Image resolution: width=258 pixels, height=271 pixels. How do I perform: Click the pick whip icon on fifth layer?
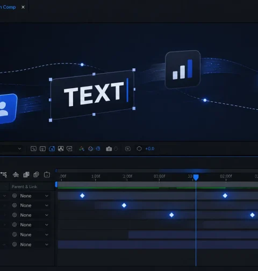click(15, 234)
